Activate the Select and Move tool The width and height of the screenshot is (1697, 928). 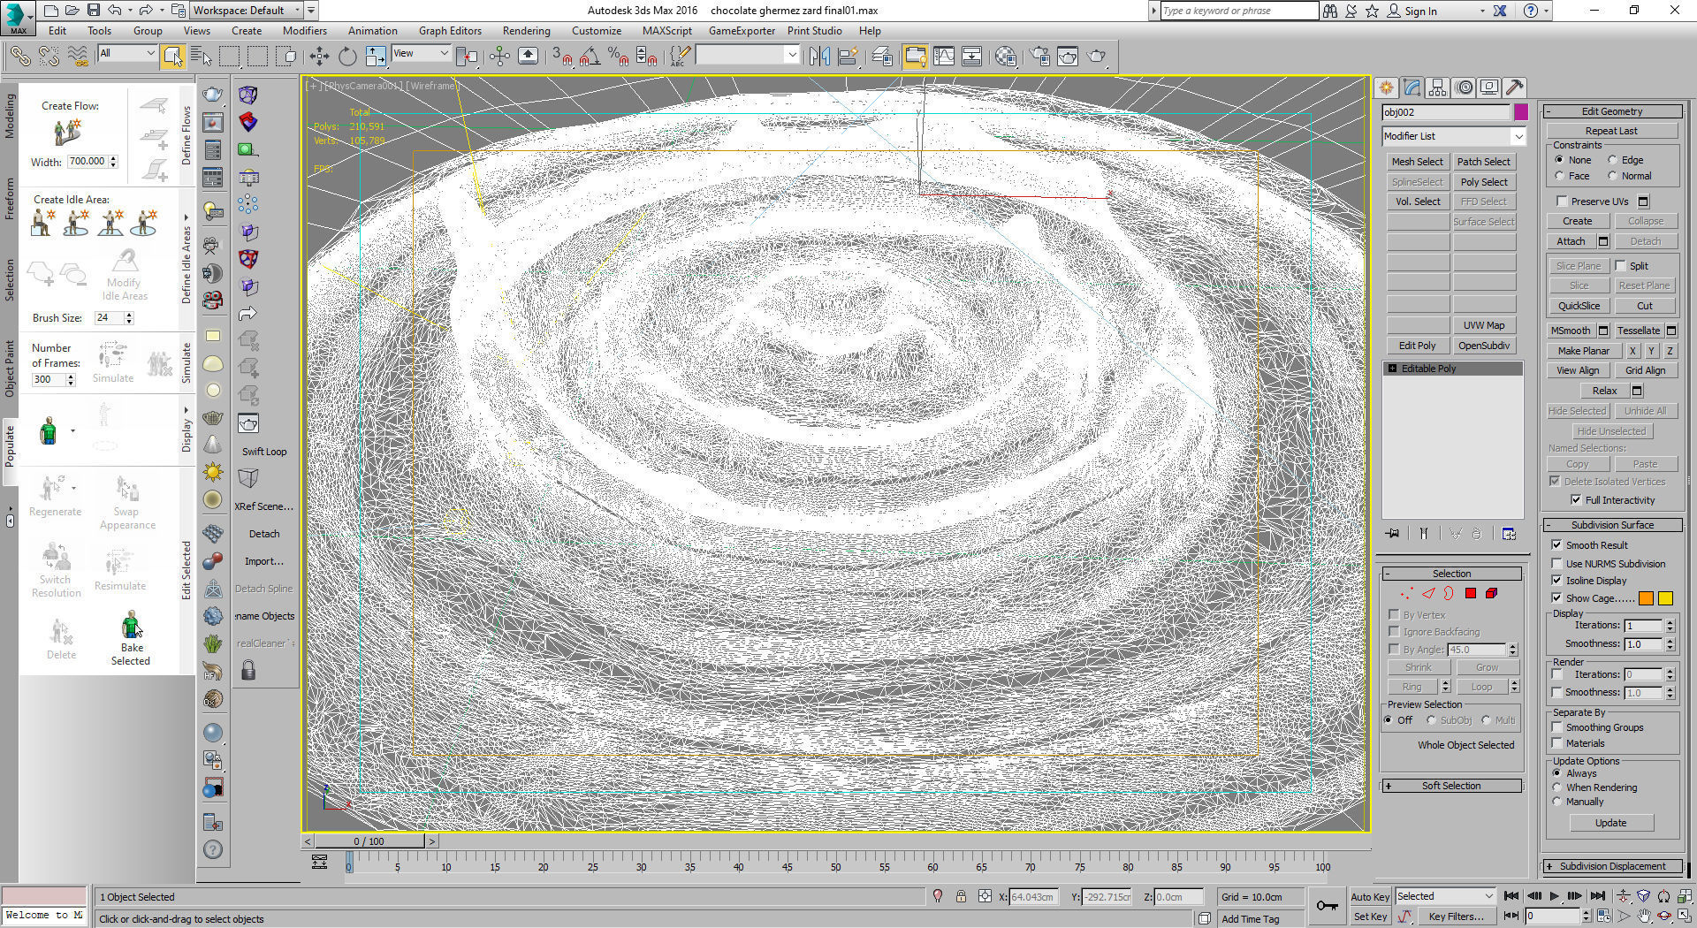(x=319, y=57)
